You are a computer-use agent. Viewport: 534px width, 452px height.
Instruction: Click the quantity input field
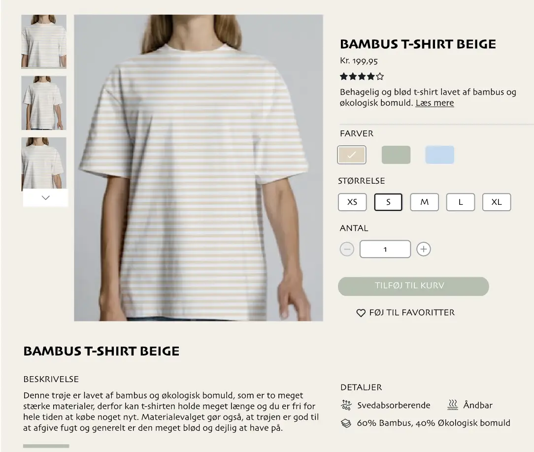click(x=385, y=249)
